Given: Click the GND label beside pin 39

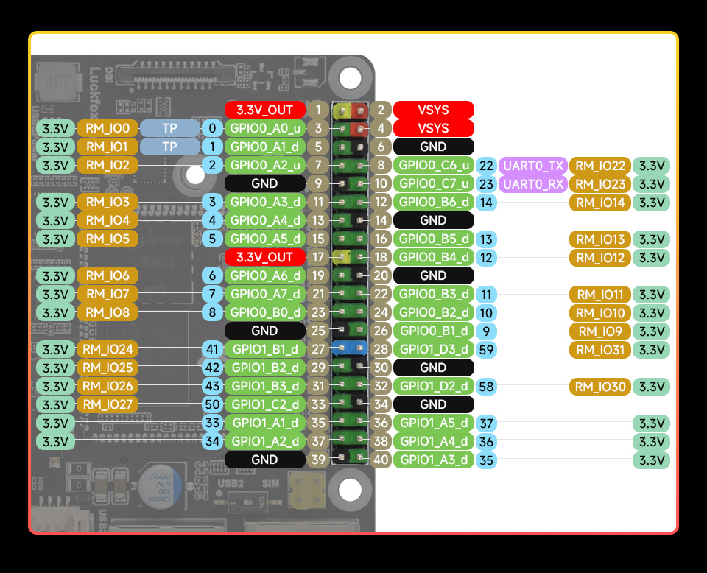Looking at the screenshot, I should click(x=264, y=460).
